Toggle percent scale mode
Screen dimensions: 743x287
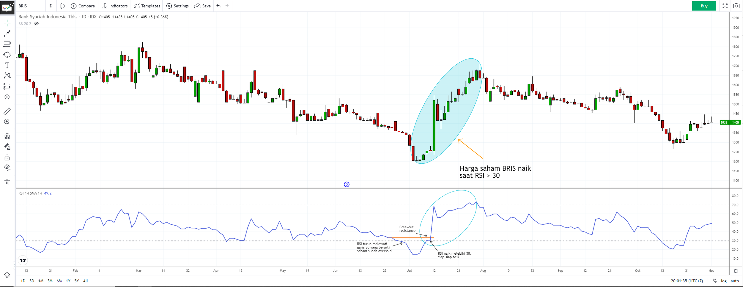pyautogui.click(x=715, y=281)
